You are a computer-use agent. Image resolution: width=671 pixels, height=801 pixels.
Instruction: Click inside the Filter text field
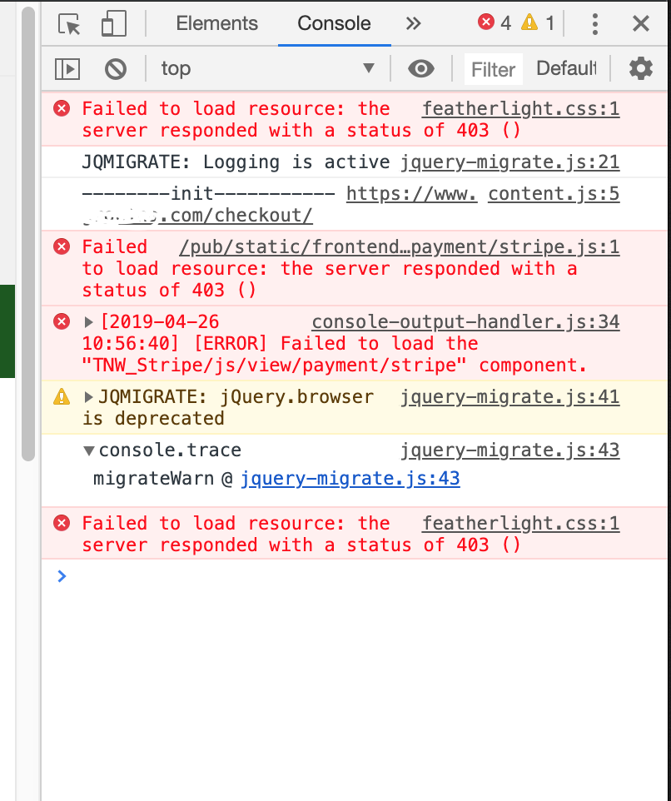[493, 69]
